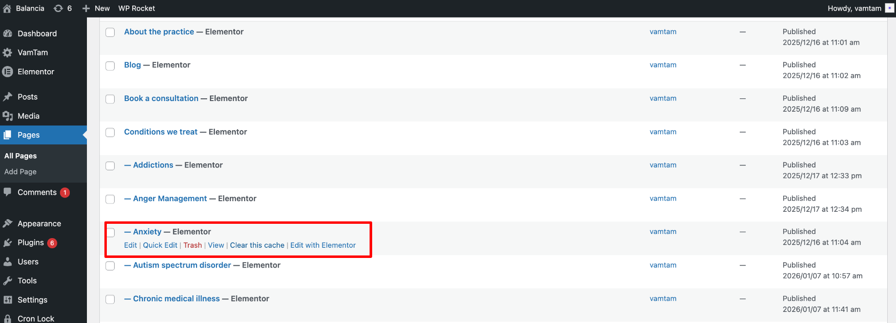Tick the Anger Management row checkbox
Image resolution: width=896 pixels, height=323 pixels.
coord(110,199)
